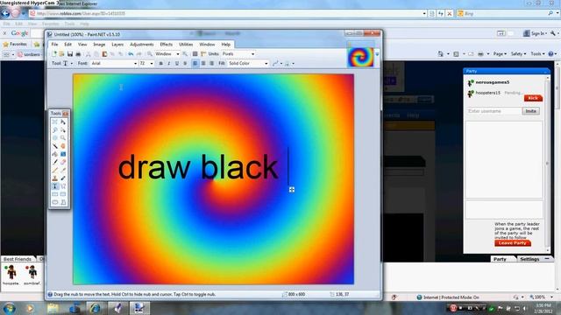Image resolution: width=561 pixels, height=315 pixels.
Task: Undo the last action with the blue arrow
Action: point(131,54)
